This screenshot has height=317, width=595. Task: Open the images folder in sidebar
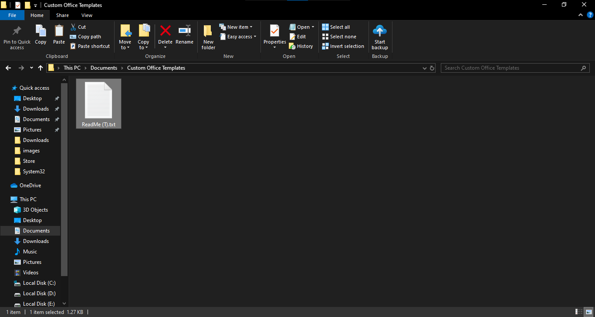click(31, 151)
